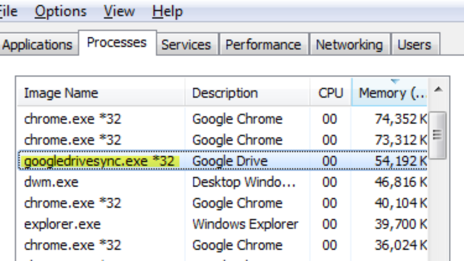Toggle Memory column sort order arrow
The height and width of the screenshot is (261, 464).
[394, 82]
